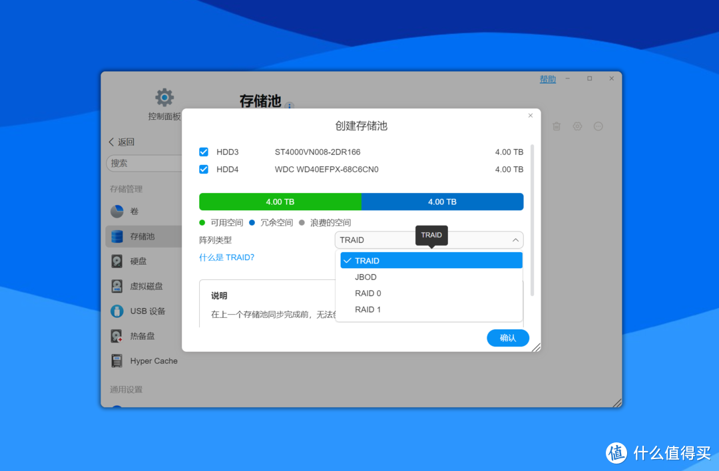The width and height of the screenshot is (719, 471).
Task: Uncheck the HDD4 disk checkbox
Action: 204,169
